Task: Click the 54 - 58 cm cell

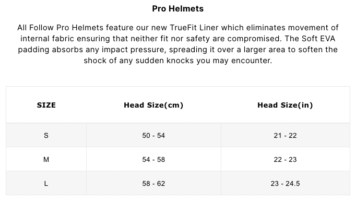Action: point(153,160)
